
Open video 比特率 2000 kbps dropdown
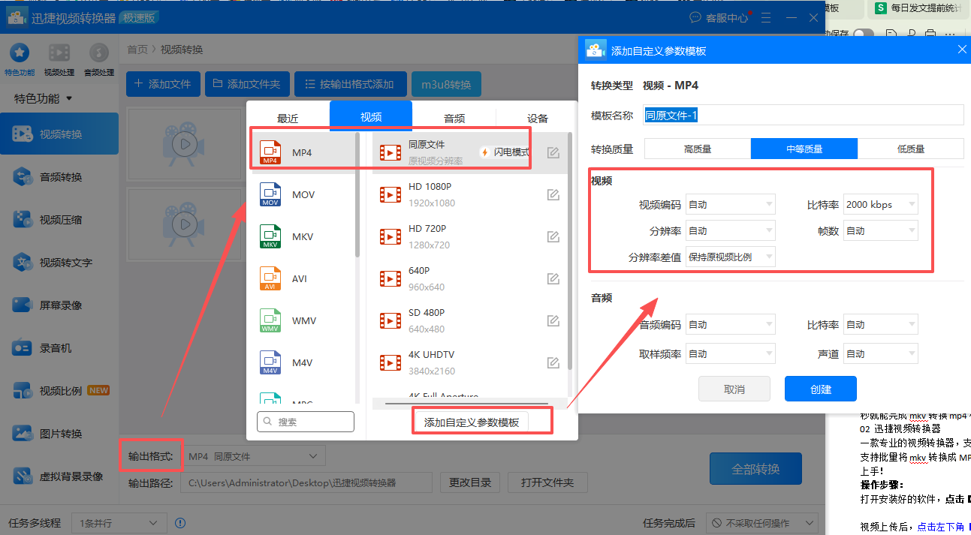tap(881, 204)
